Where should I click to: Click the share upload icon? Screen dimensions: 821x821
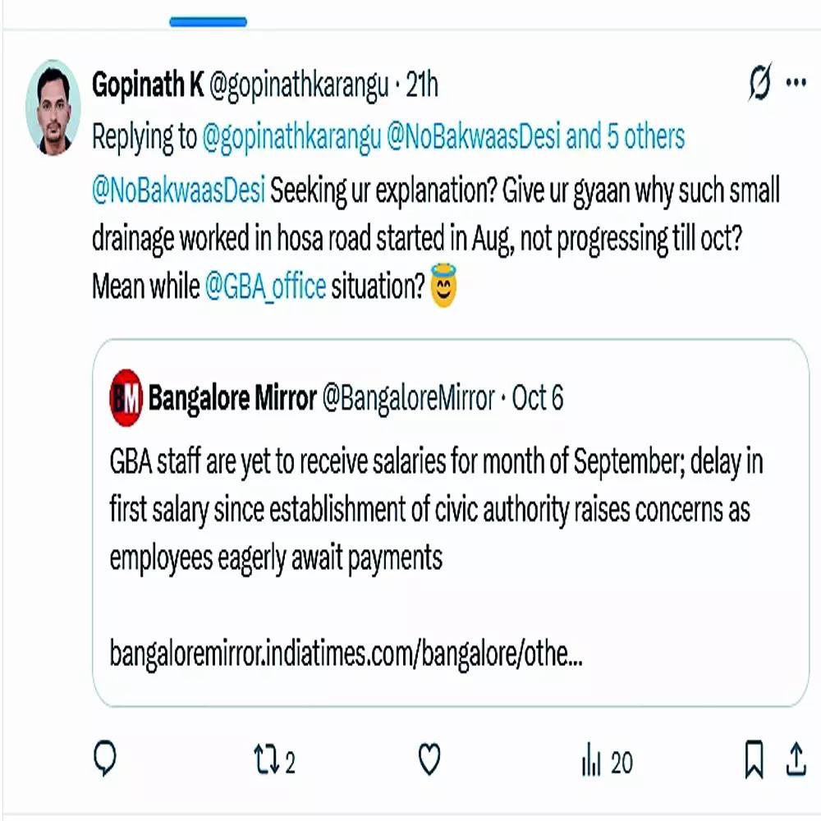coord(796,761)
